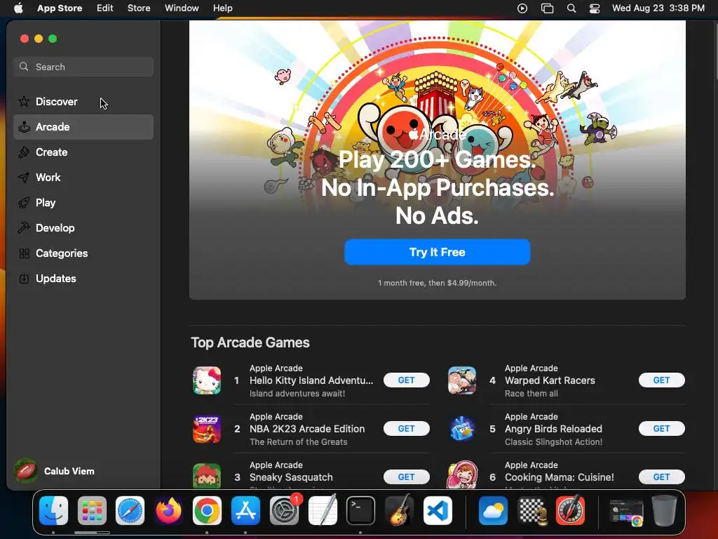Launch Visual Studio Code from the Dock
Screen dimensions: 718x539
click(438, 511)
